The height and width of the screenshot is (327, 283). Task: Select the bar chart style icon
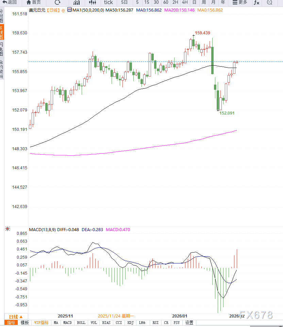pos(77,2)
